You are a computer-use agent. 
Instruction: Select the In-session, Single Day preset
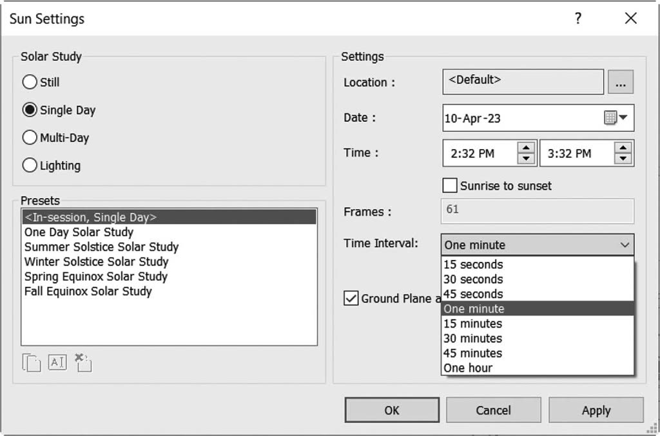tap(170, 217)
